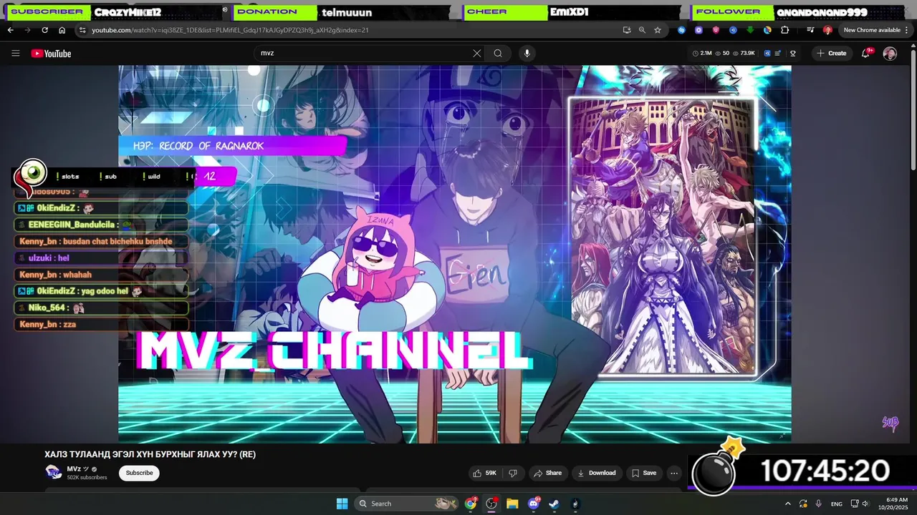The height and width of the screenshot is (515, 917).
Task: Click the New Chrome available button
Action: [872, 30]
